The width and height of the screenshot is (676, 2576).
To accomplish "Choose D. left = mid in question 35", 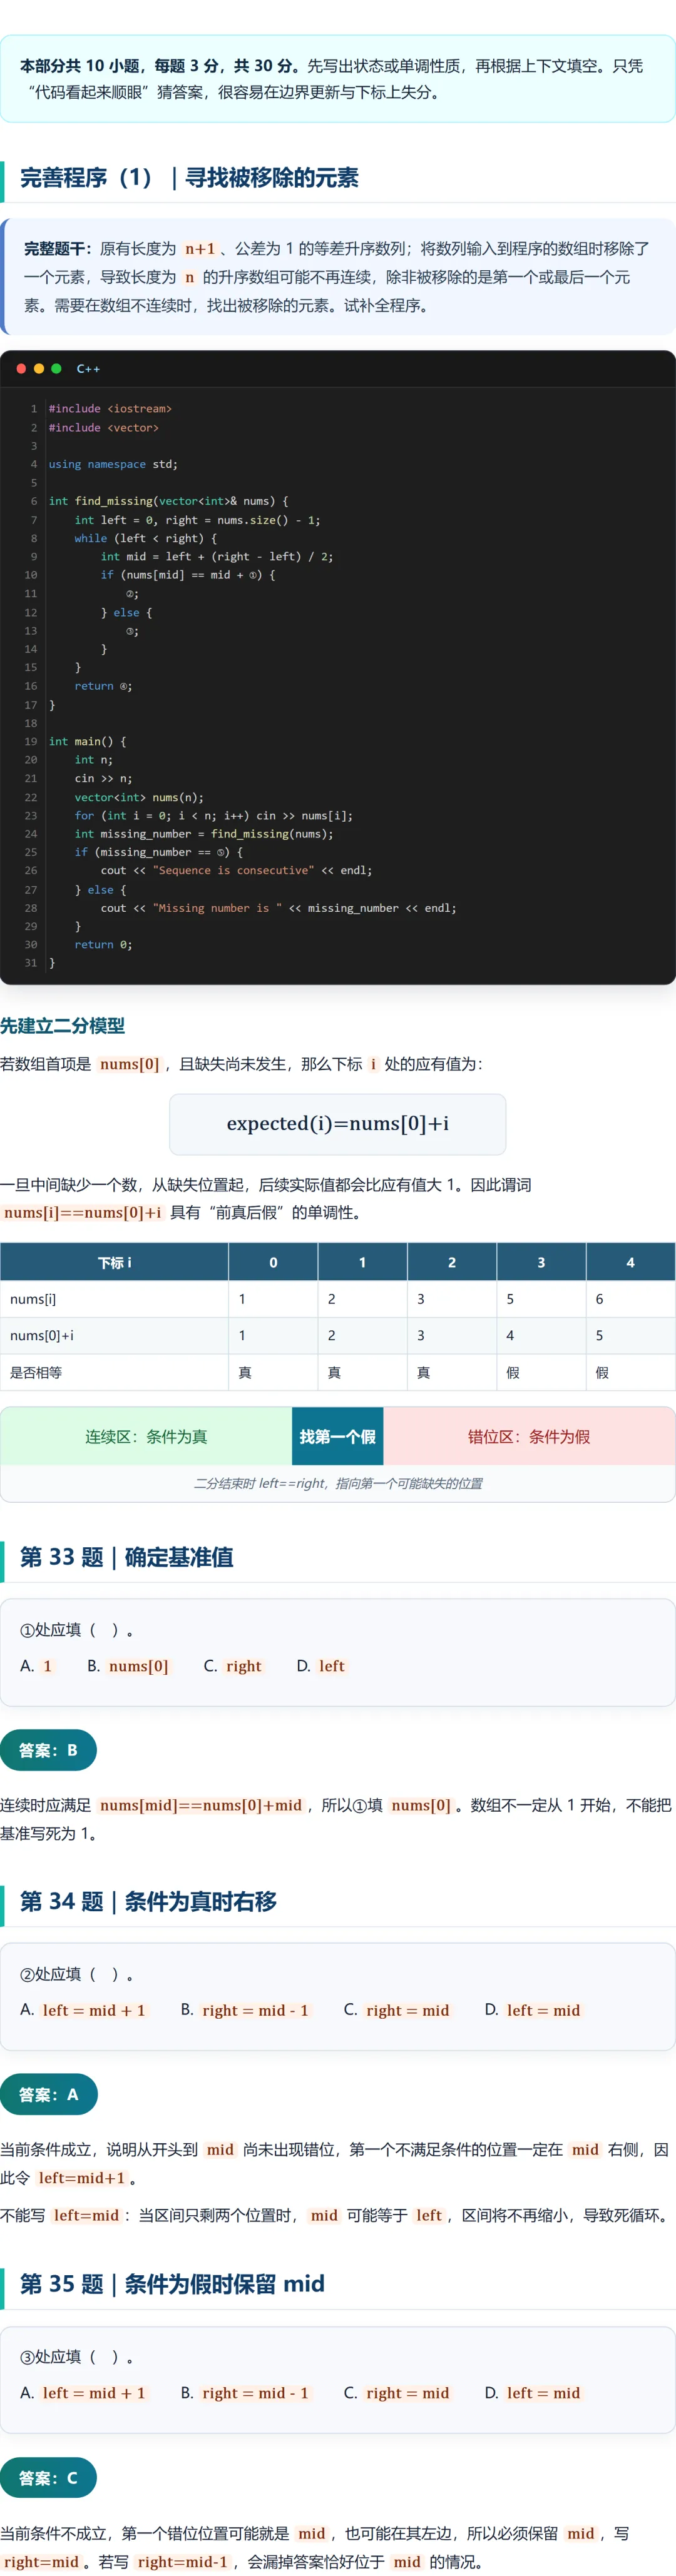I will coord(534,2393).
